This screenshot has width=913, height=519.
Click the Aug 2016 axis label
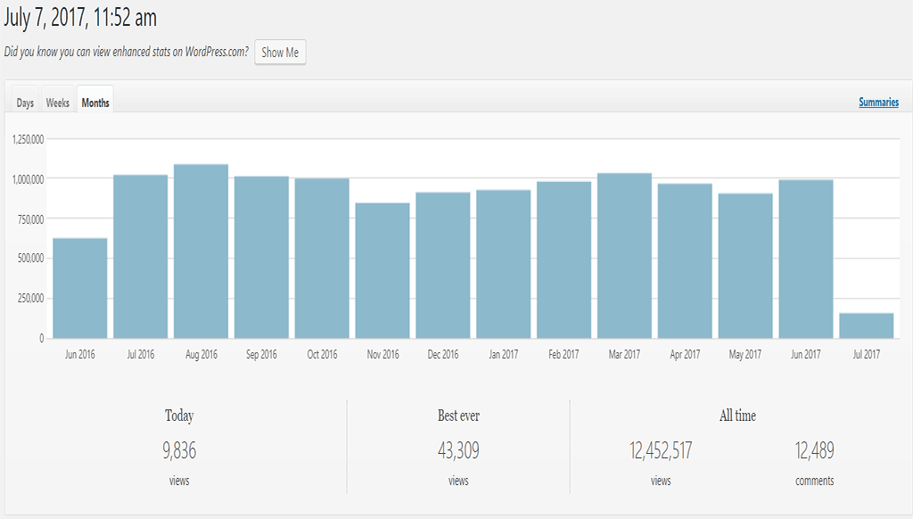pos(202,354)
